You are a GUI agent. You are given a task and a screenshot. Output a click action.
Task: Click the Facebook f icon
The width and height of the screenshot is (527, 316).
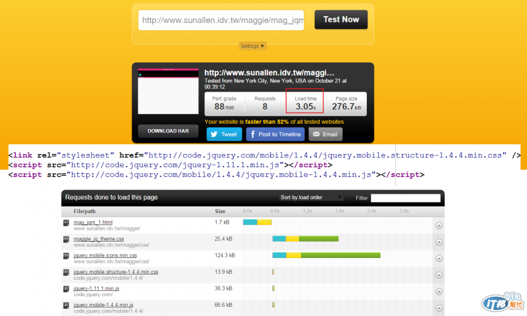pos(253,134)
